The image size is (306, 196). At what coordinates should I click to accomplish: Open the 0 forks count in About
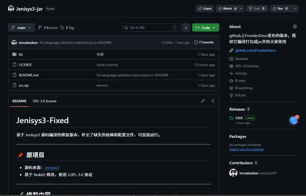pyautogui.click(x=241, y=95)
